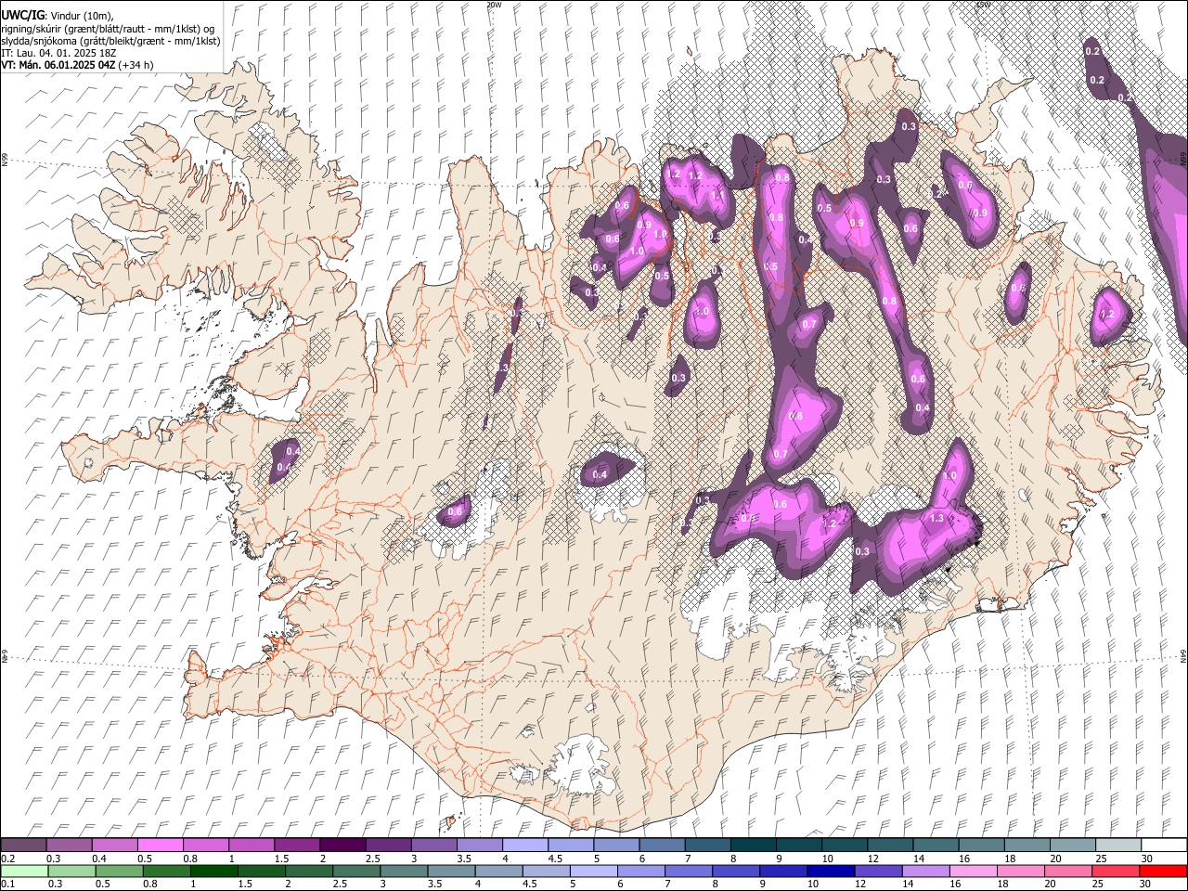The image size is (1188, 891).
Task: Click the snow-scale swatch between 0.4 and 0.5
Action: pyautogui.click(x=115, y=845)
